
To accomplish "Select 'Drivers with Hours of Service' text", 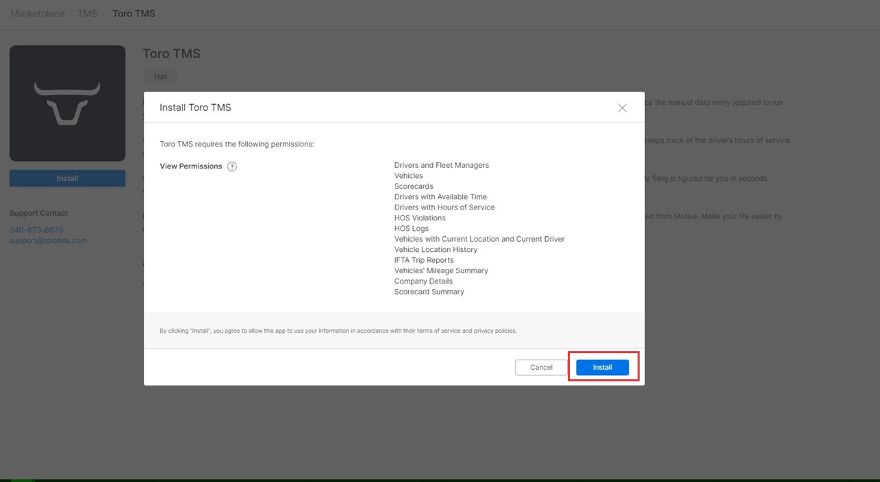I will (x=444, y=207).
